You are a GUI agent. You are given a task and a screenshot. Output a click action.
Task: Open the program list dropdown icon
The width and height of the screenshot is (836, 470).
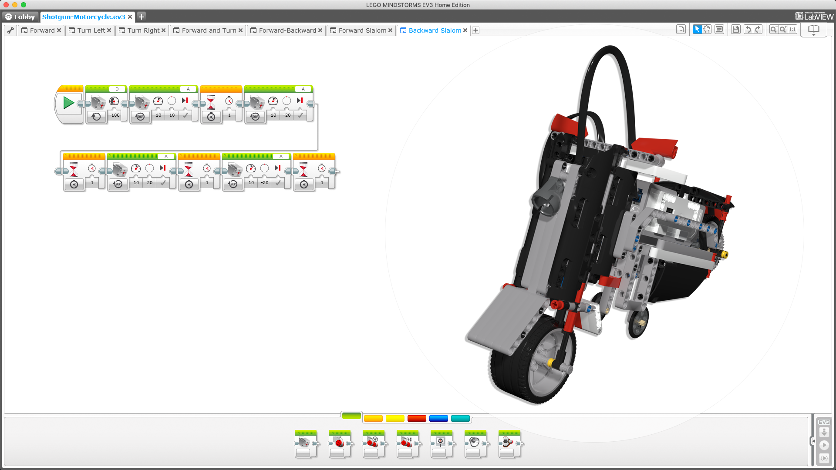[681, 30]
